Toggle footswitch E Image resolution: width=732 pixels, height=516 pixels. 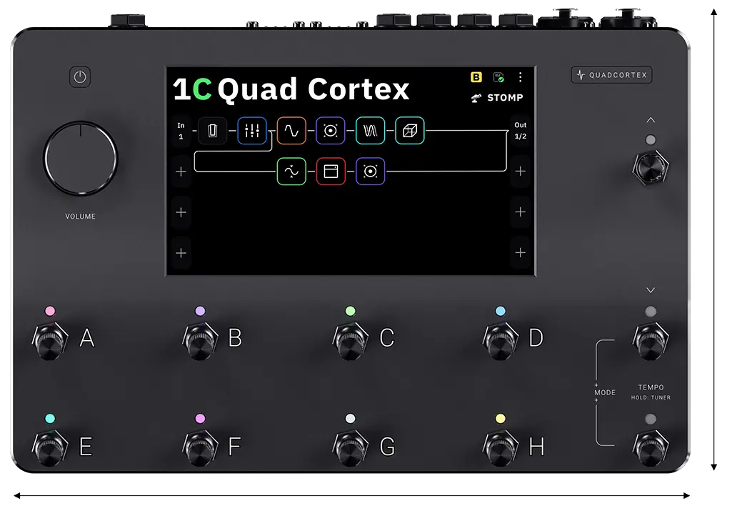[50, 448]
